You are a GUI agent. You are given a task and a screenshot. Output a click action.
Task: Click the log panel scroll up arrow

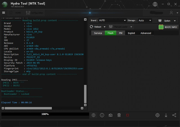point(85,20)
